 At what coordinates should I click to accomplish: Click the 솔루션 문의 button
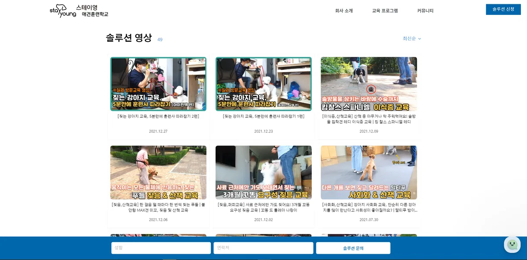tap(353, 248)
